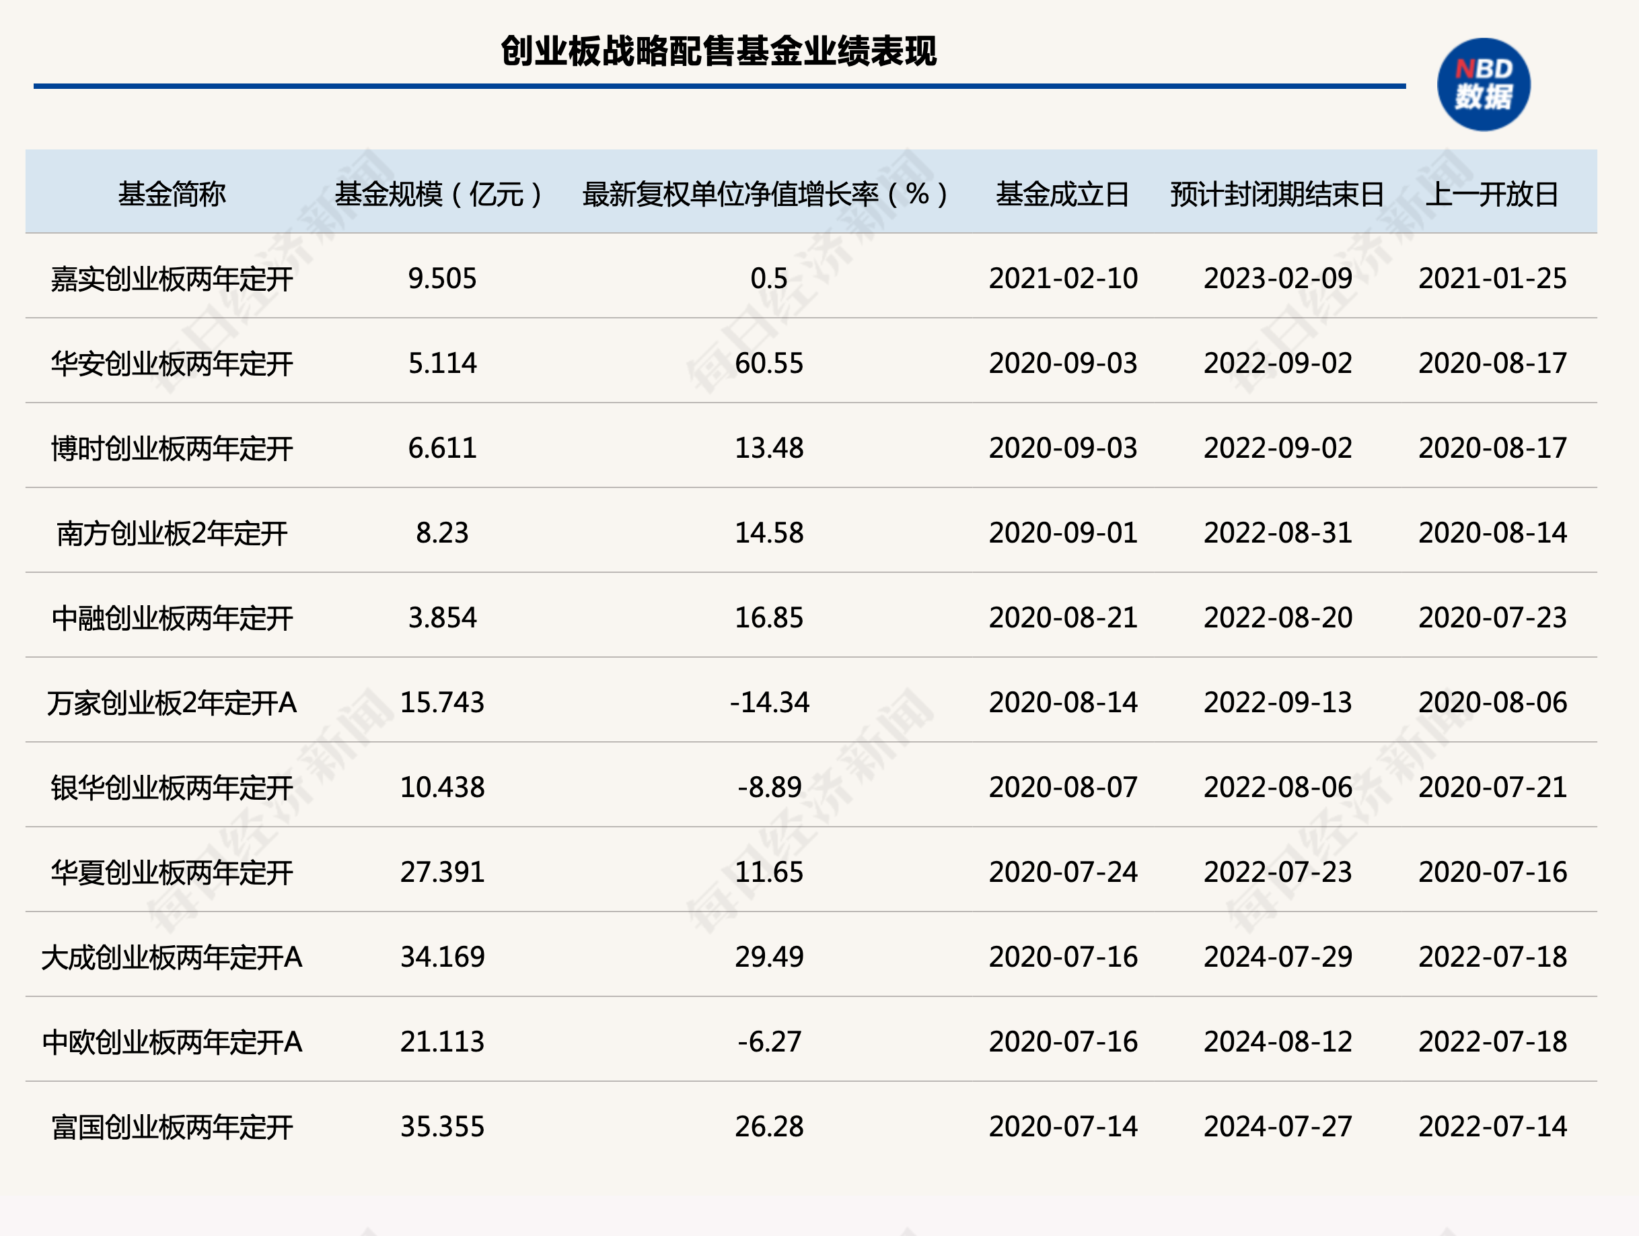Select fund name 中融创业板两年定开
Image resolution: width=1639 pixels, height=1236 pixels.
point(172,617)
